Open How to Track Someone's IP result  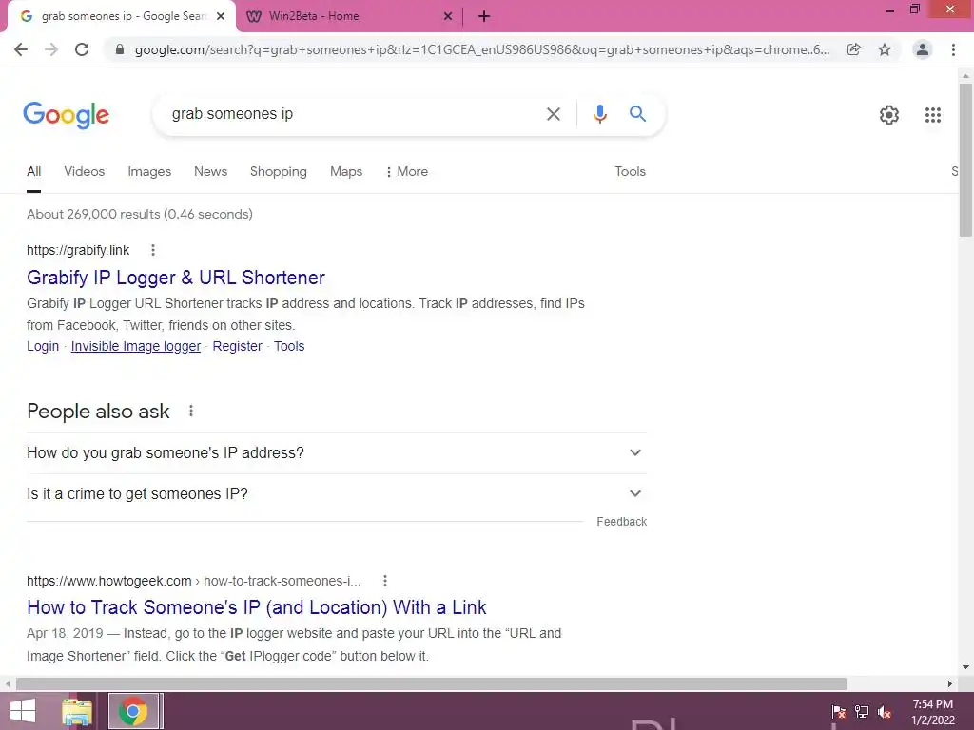tap(257, 607)
